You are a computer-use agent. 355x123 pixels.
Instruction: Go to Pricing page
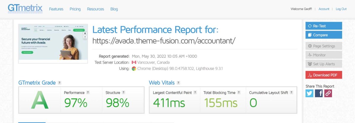point(75,9)
